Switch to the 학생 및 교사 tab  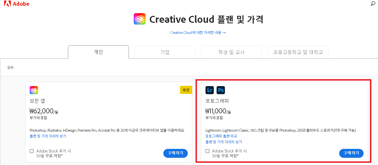click(232, 52)
